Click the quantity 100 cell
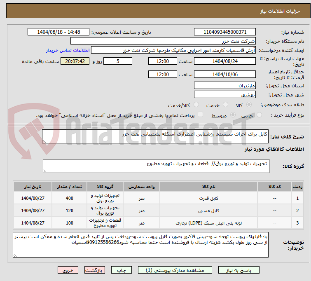The height and width of the screenshot is (281, 311). coord(70,223)
